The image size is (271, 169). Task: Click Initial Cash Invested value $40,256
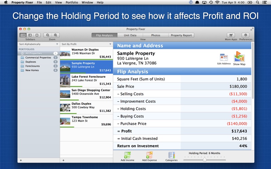(239, 139)
